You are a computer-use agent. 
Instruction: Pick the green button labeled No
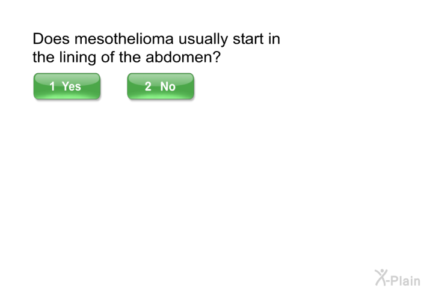[161, 86]
